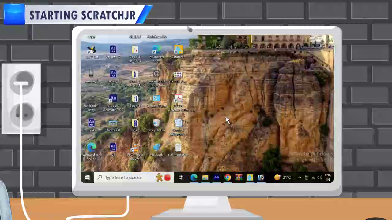Open File Explorer from the taskbar
Screen dimensions: 392x220
coord(205,178)
